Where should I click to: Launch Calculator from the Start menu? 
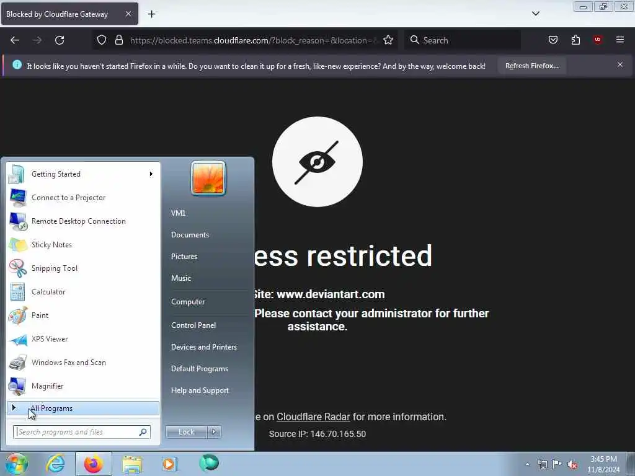83,292
